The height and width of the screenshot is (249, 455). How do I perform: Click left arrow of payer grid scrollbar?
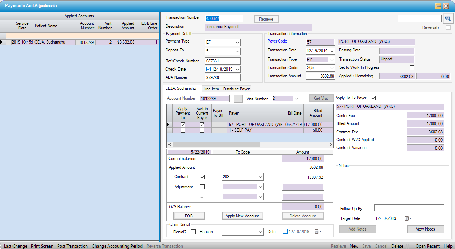click(x=170, y=144)
